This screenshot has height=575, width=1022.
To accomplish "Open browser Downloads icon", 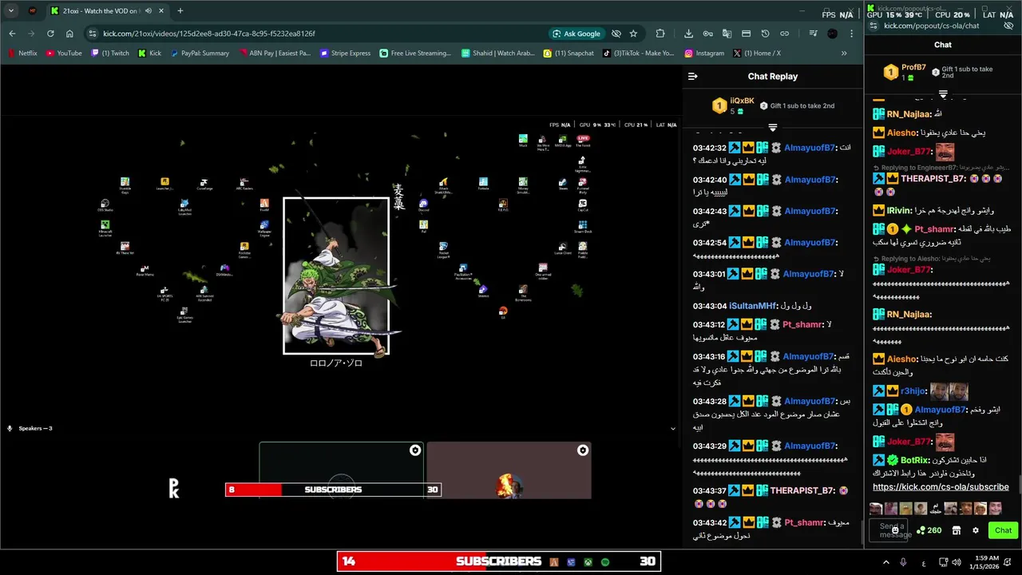I will [688, 34].
